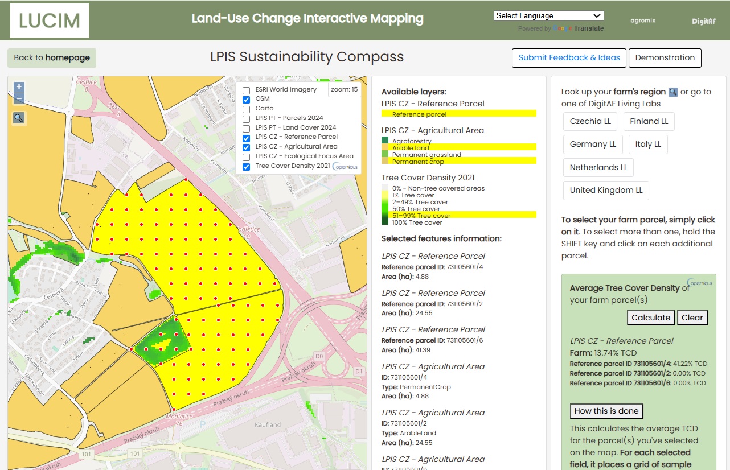Image resolution: width=730 pixels, height=470 pixels.
Task: Click the map zoom in plus button
Action: click(19, 87)
